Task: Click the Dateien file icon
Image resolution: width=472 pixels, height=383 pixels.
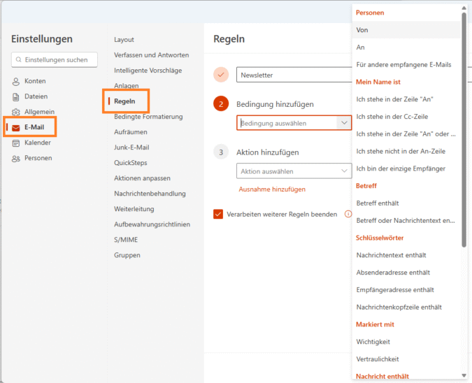Action: (16, 96)
